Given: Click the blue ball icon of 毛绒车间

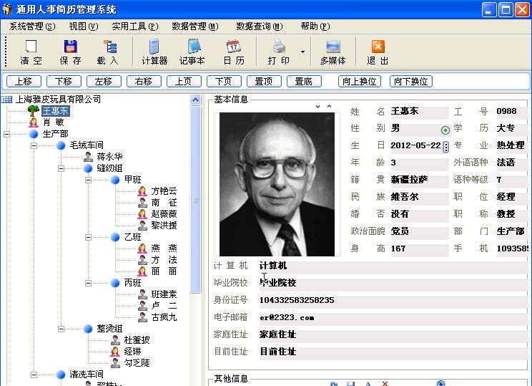Looking at the screenshot, I should click(61, 145).
